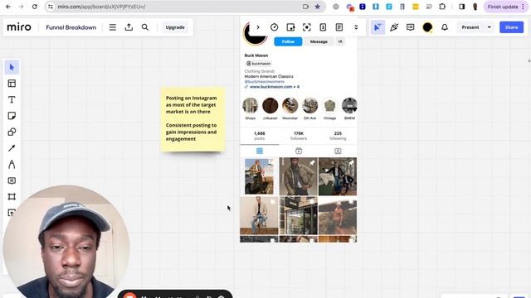Select the Pen tool

[12, 164]
